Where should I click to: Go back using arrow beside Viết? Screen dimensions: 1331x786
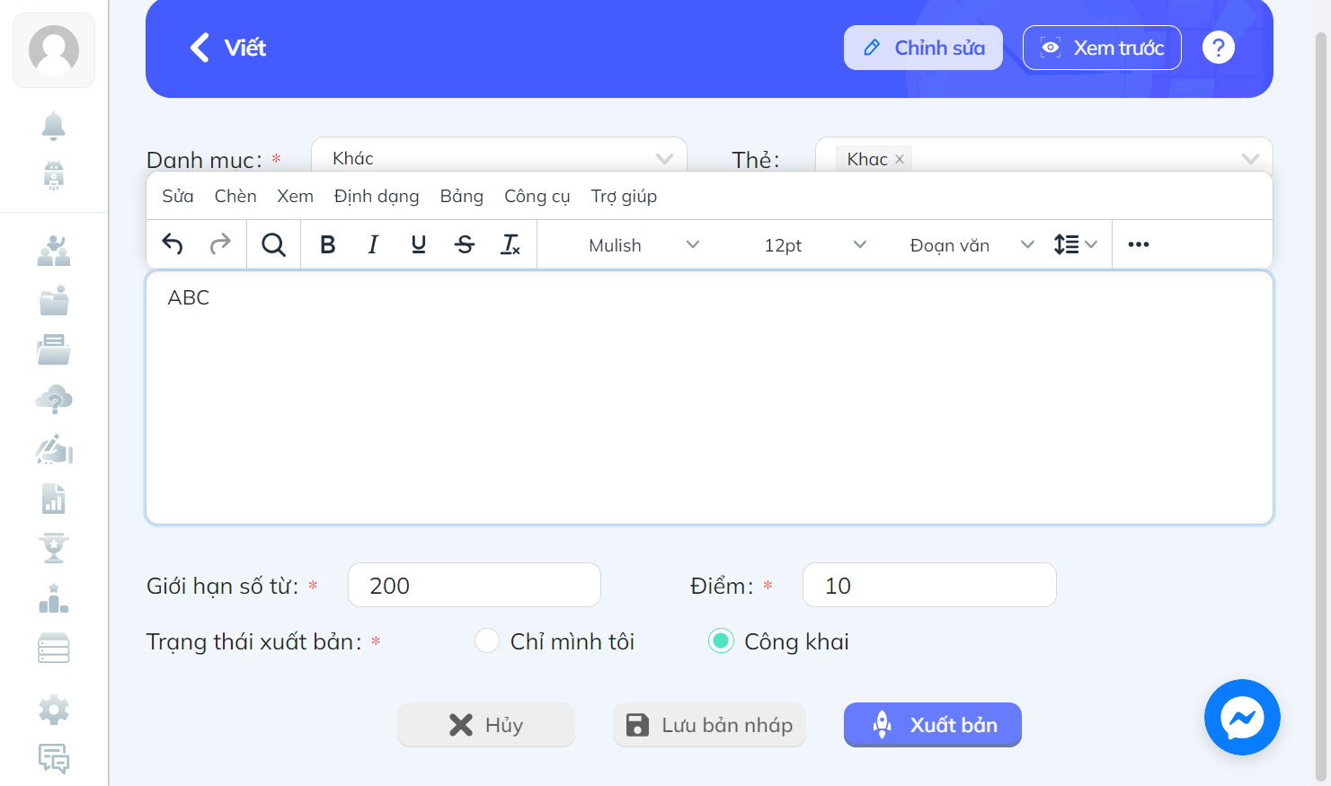pyautogui.click(x=200, y=48)
